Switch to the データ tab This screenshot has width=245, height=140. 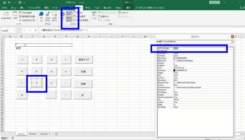(55, 8)
